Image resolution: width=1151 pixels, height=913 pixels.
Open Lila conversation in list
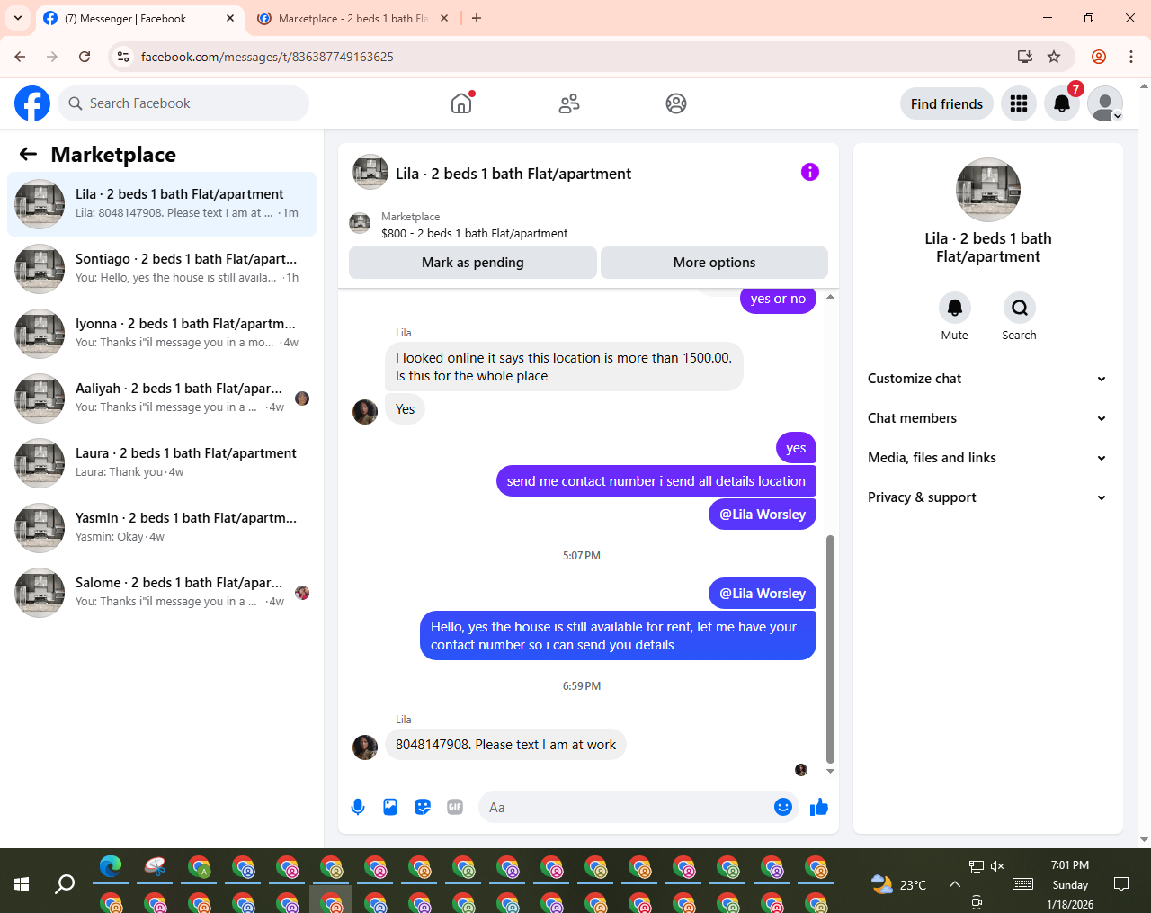(x=162, y=204)
